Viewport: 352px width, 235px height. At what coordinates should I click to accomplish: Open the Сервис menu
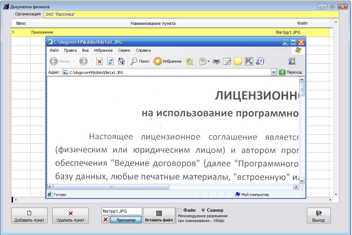pos(124,50)
